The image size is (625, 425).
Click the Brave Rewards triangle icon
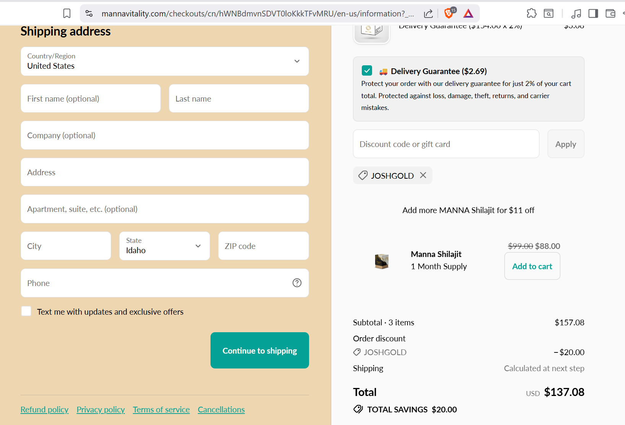[468, 14]
